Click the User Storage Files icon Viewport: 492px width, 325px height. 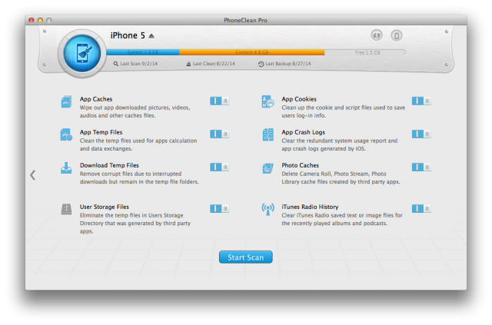pyautogui.click(x=66, y=209)
